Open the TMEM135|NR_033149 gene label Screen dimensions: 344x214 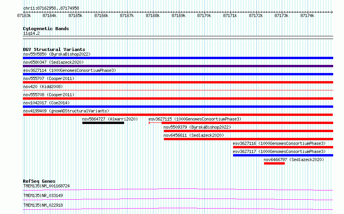(43, 195)
